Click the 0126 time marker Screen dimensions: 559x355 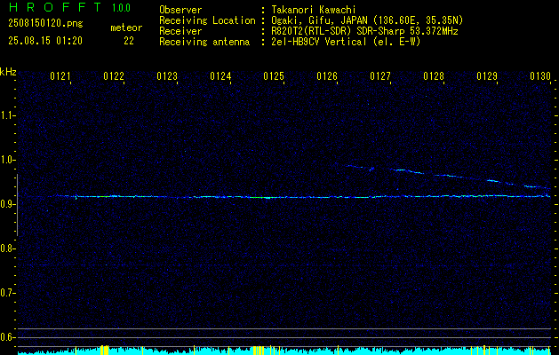click(x=327, y=76)
